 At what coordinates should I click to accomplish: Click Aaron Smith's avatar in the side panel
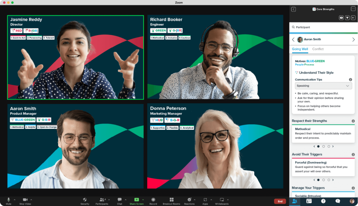point(300,39)
